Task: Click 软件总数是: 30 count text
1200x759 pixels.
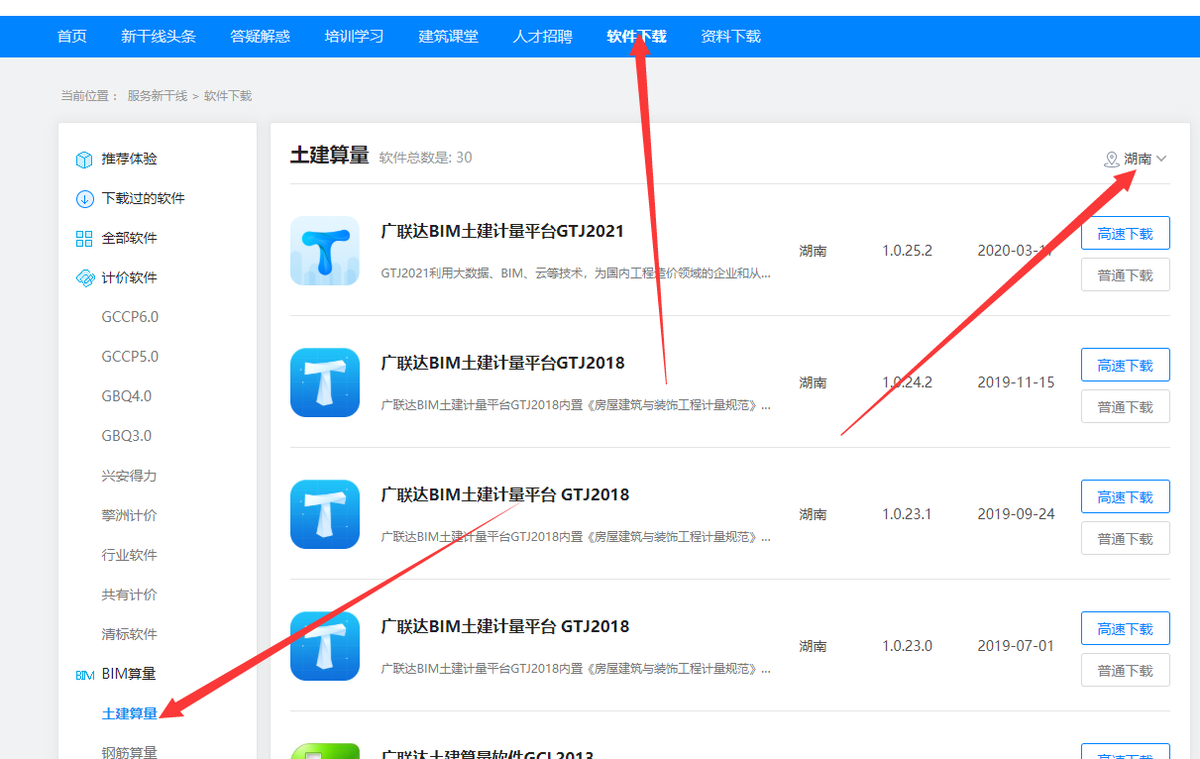Action: 425,158
